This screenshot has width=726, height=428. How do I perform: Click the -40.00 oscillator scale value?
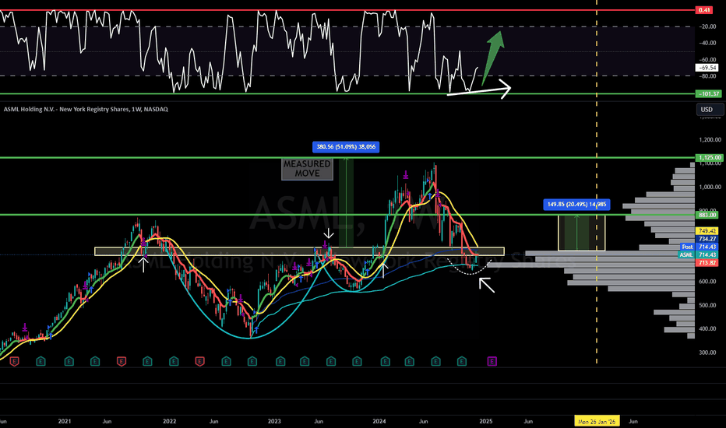coord(707,43)
